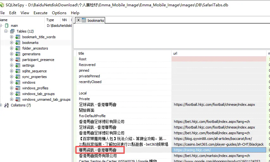This screenshot has height=162, width=270.
Task: Select the 開始頁面 title cell
Action: click(x=124, y=110)
